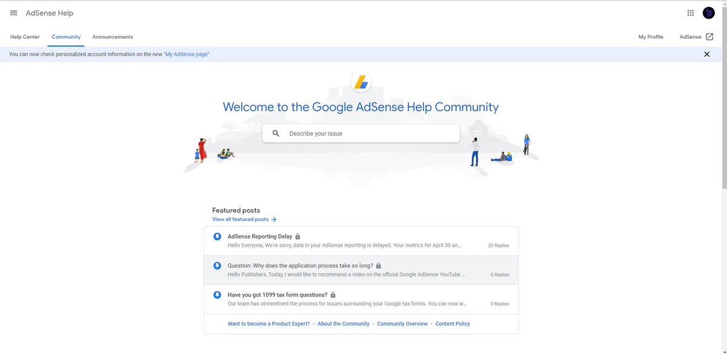Open the AdSense Reporting Delay post

[x=260, y=237]
